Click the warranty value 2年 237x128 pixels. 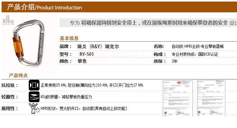174,61
